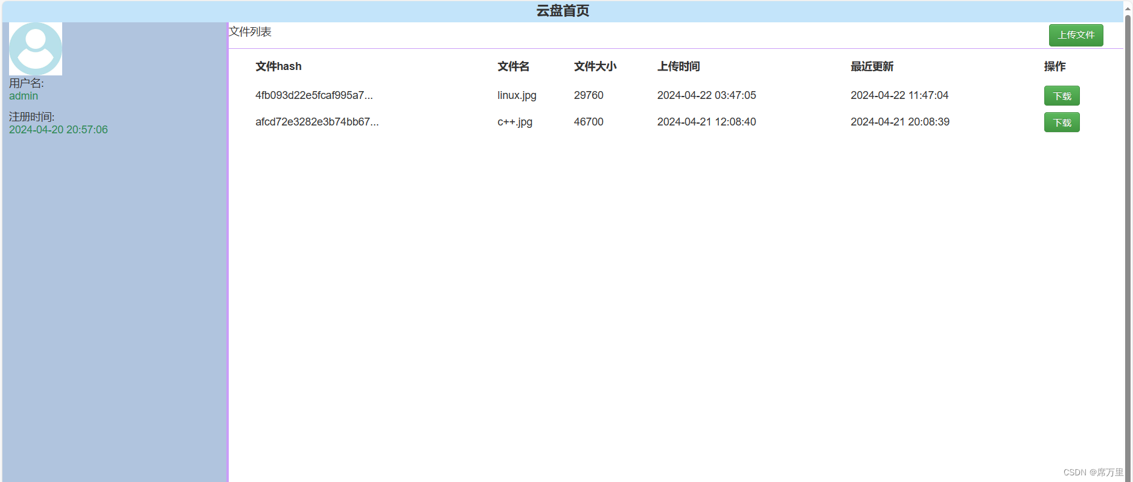The height and width of the screenshot is (482, 1133).
Task: Click the user avatar icon
Action: 36,49
